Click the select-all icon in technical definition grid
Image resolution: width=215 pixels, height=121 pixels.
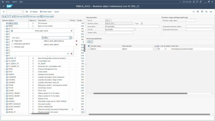point(89,46)
